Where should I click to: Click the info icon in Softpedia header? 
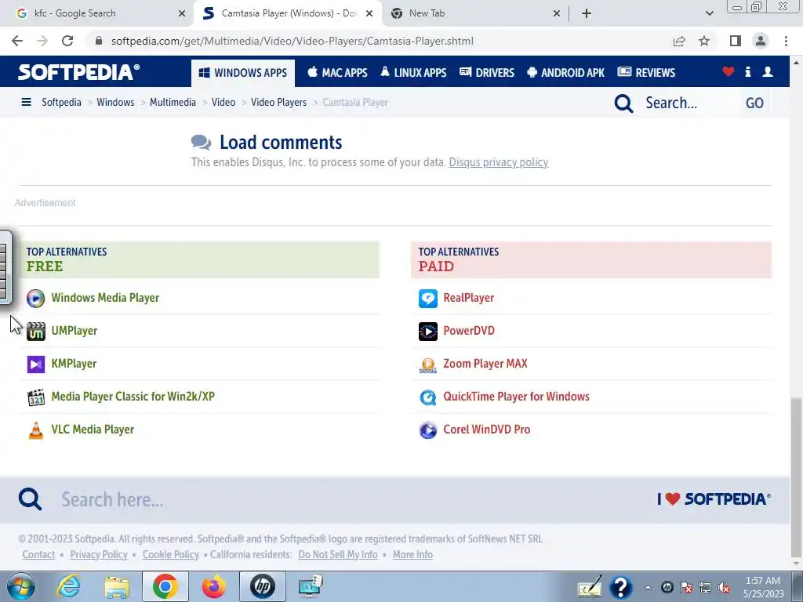point(747,71)
